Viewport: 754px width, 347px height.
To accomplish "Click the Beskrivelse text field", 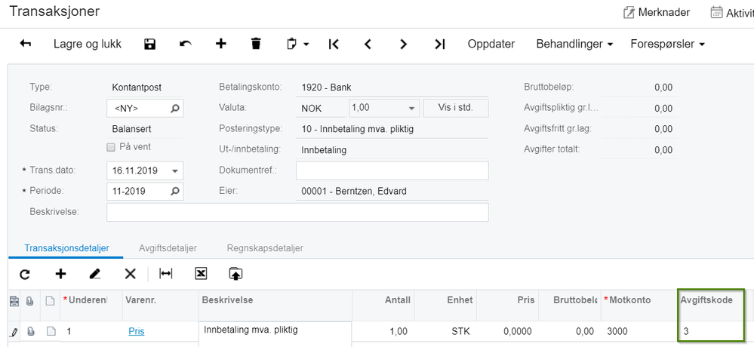I will pyautogui.click(x=297, y=212).
